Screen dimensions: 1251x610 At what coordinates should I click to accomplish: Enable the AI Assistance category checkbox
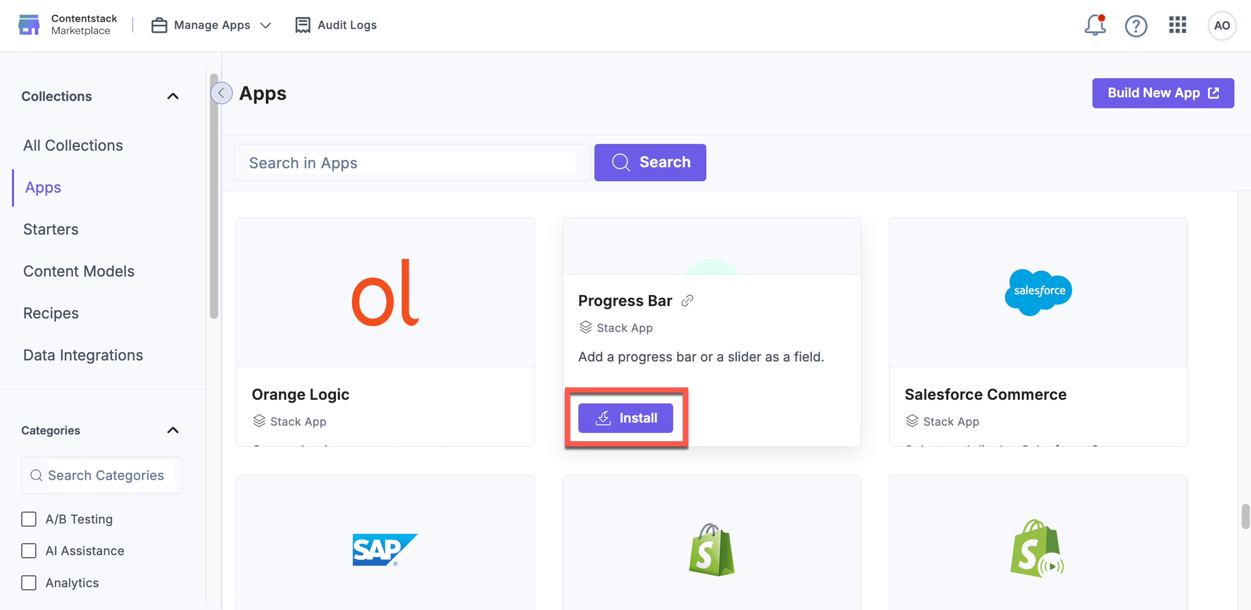coord(29,551)
